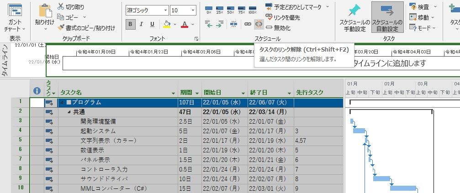Open 終了日 column filter dropdown
Viewport: 460px width, 193px height.
[x=290, y=93]
